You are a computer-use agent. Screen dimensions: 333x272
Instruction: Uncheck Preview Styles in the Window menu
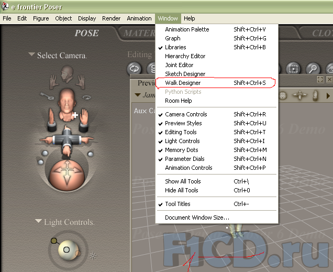[x=217, y=123]
